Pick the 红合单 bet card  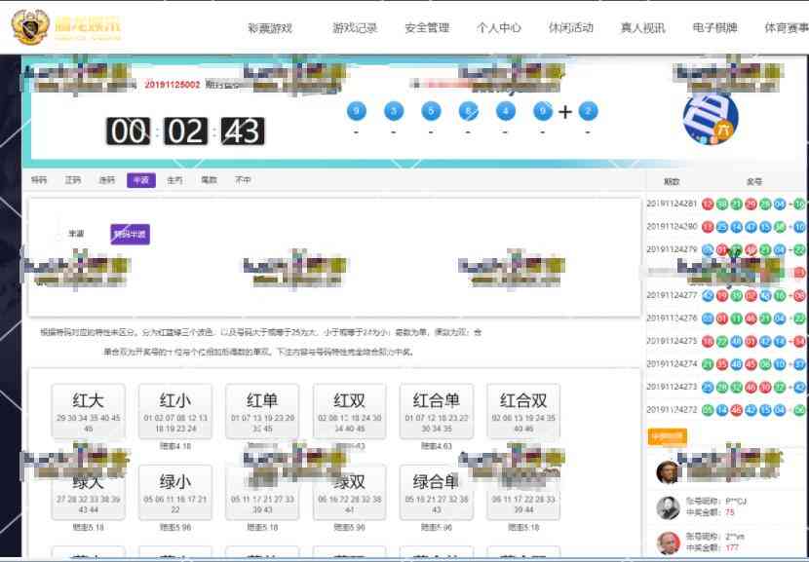coord(437,411)
